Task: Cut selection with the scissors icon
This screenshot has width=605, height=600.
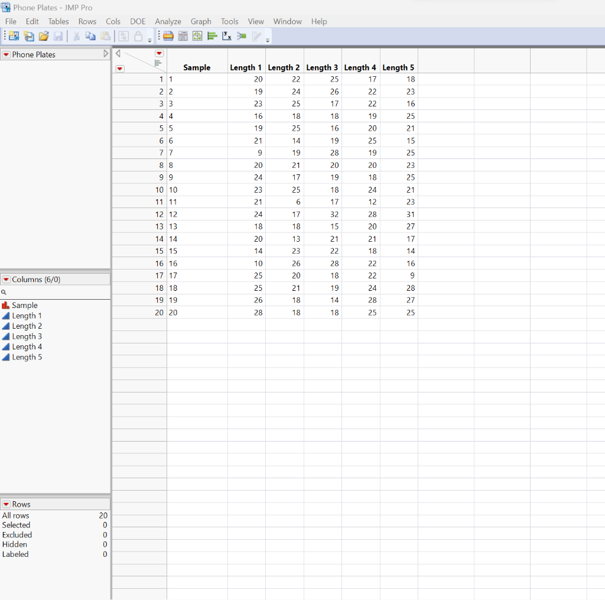Action: (x=76, y=36)
